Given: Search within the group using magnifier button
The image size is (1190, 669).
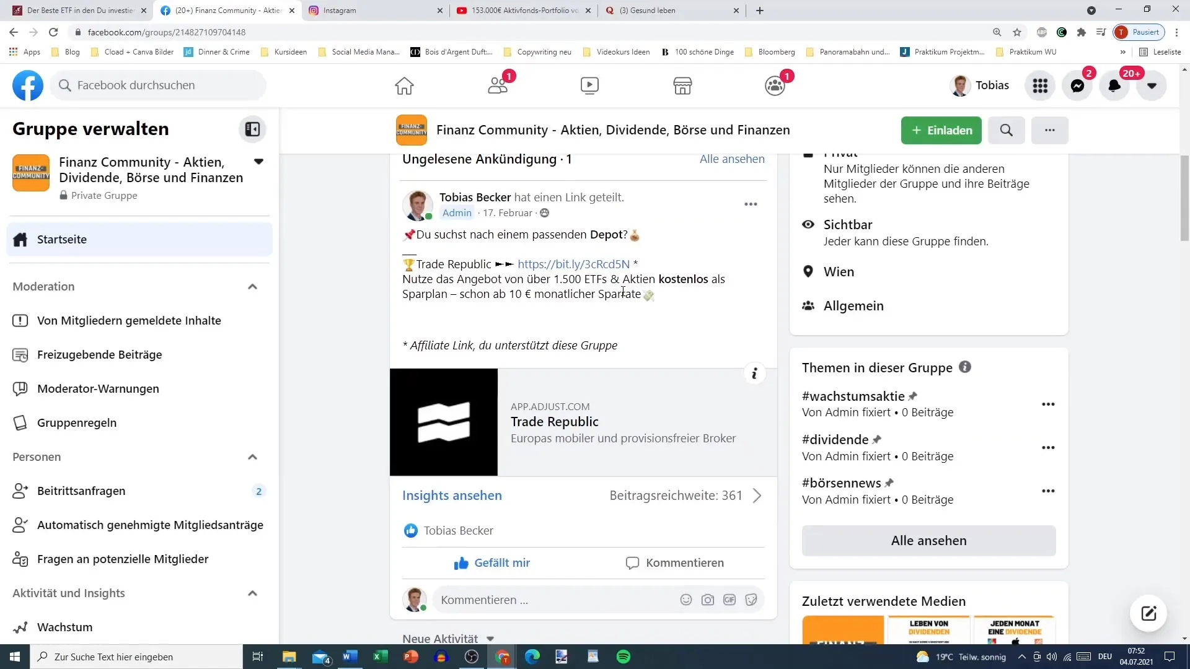Looking at the screenshot, I should pyautogui.click(x=1007, y=130).
